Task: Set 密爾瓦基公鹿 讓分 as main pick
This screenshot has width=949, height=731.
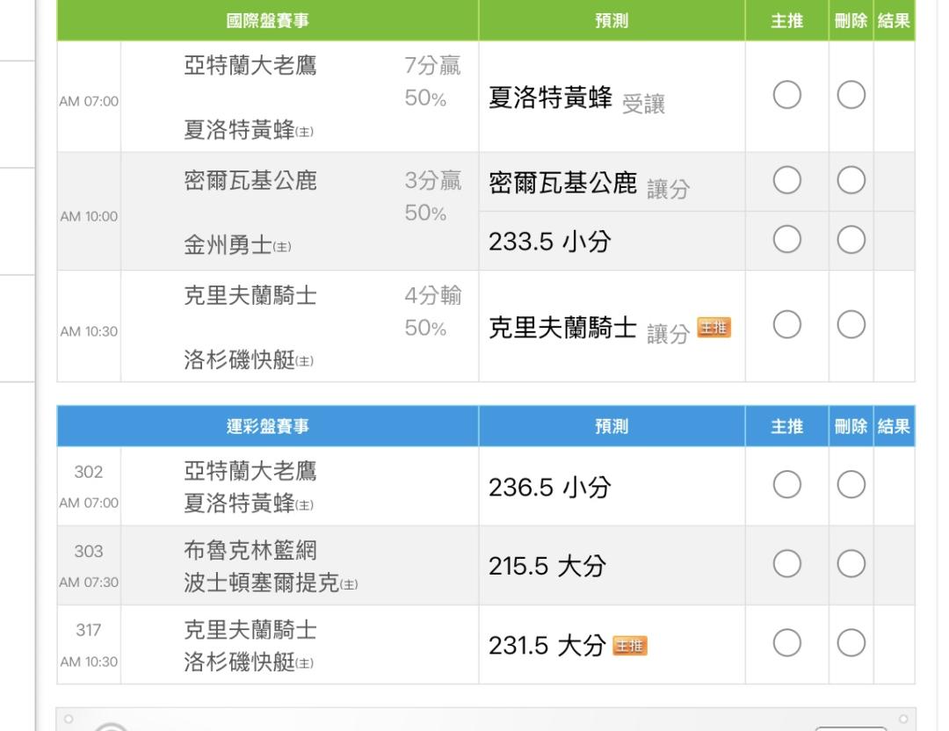Action: click(786, 182)
